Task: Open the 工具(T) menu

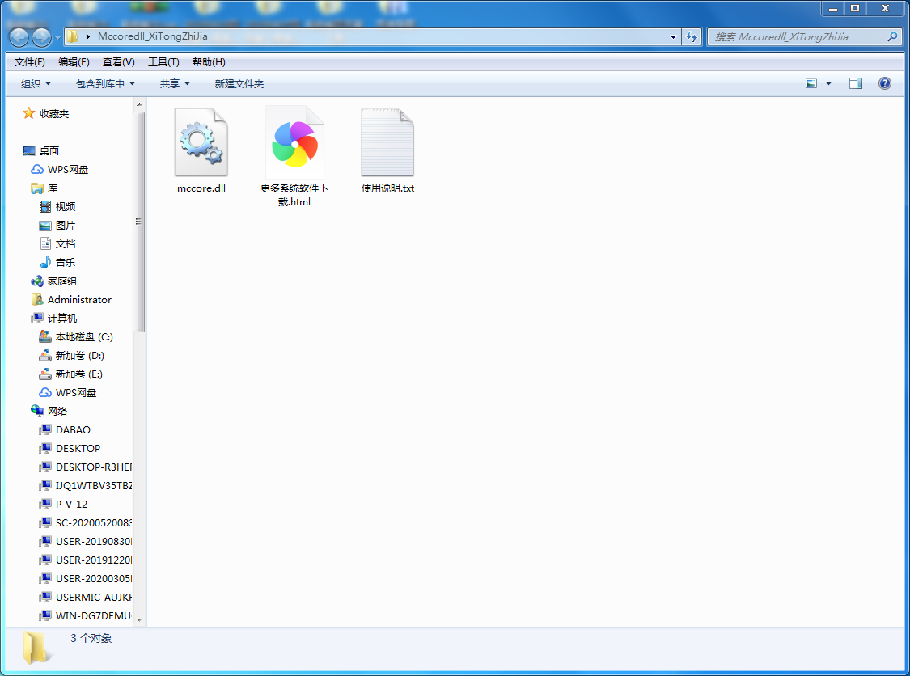Action: point(163,62)
